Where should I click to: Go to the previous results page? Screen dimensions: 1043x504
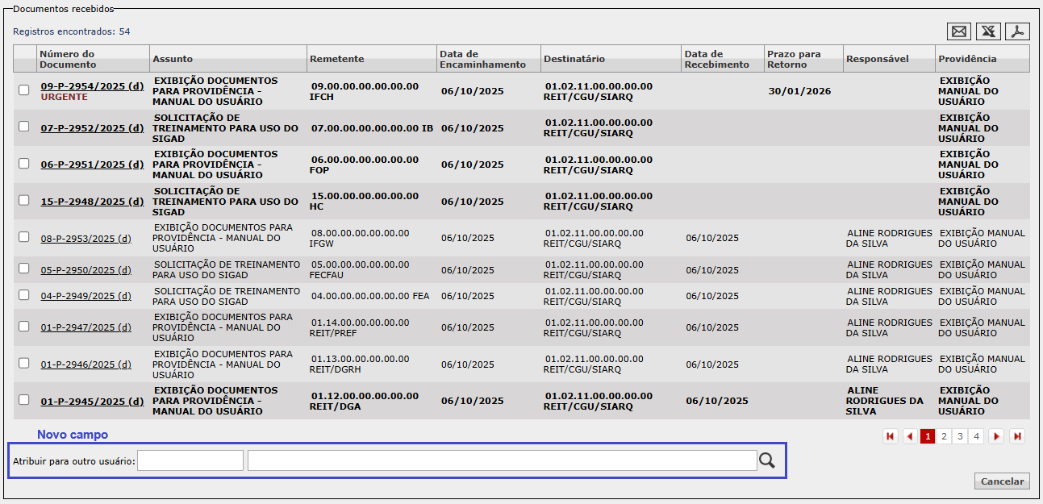click(x=910, y=436)
